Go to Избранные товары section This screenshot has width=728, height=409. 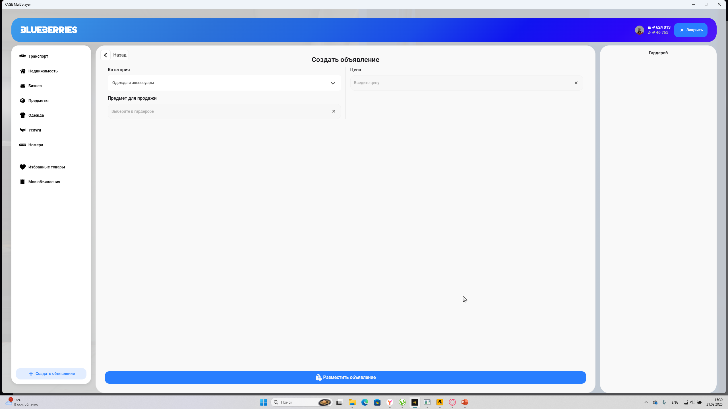click(x=46, y=167)
